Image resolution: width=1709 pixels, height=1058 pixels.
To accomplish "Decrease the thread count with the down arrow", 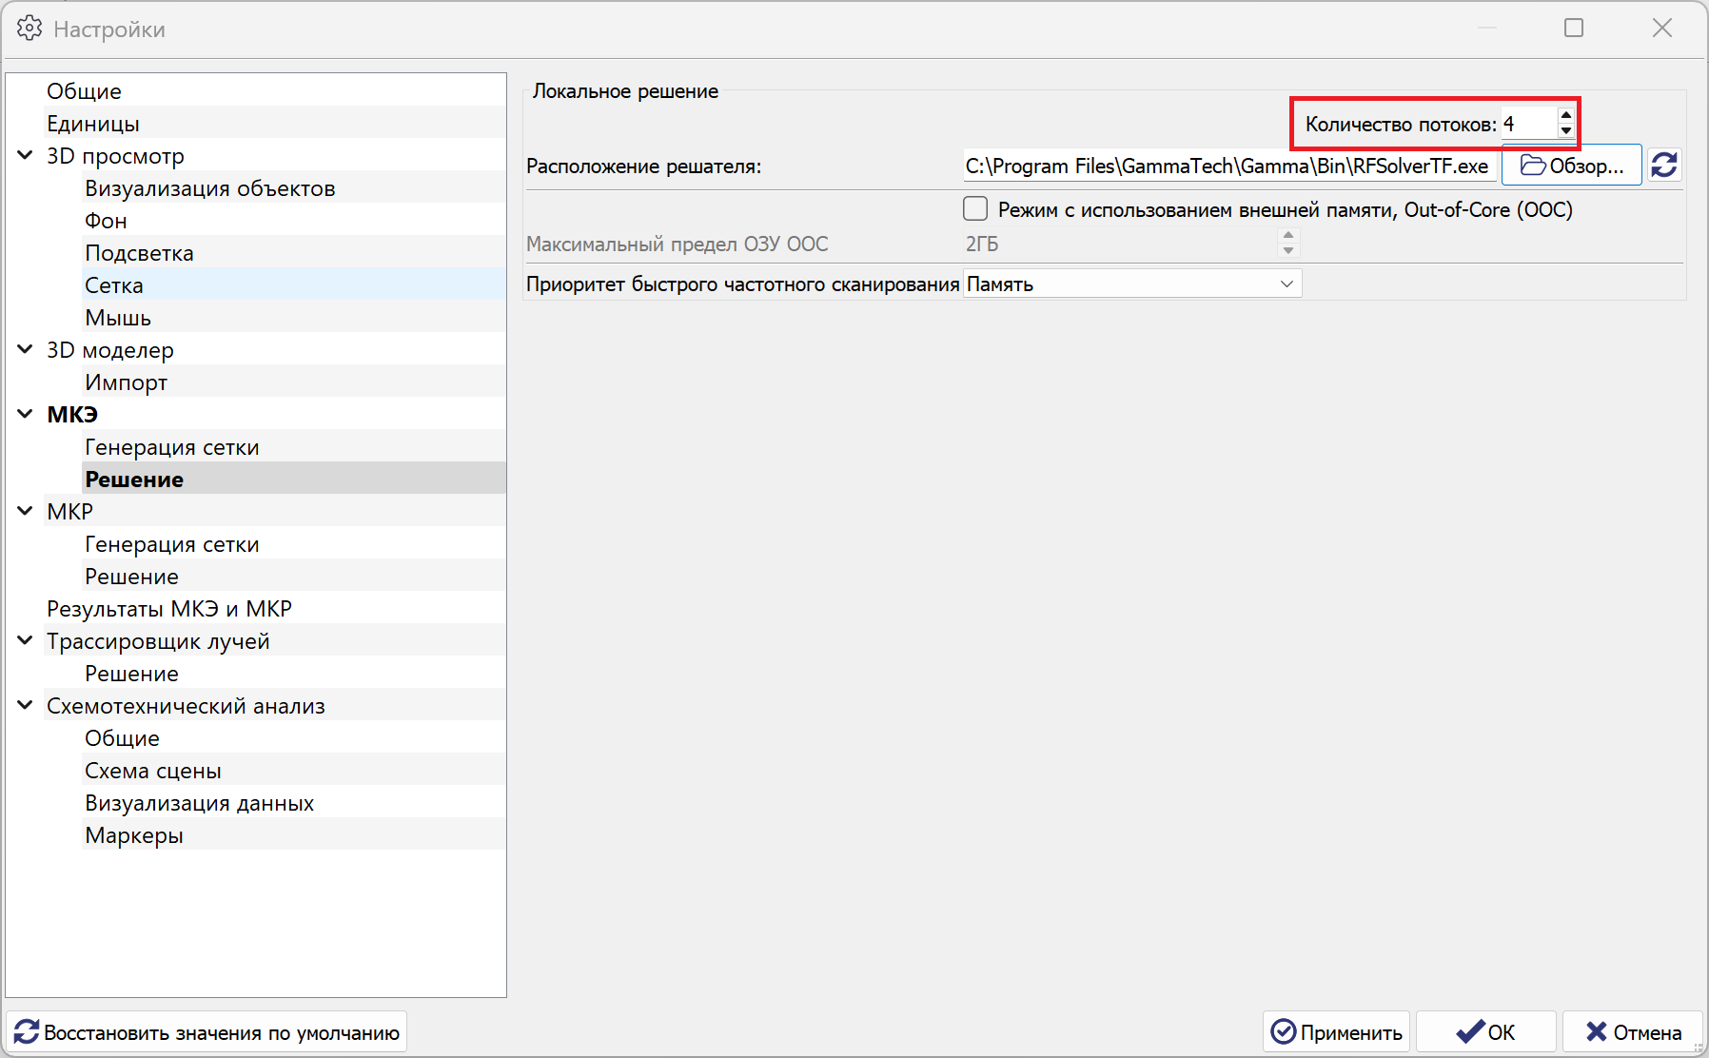I will 1566,130.
